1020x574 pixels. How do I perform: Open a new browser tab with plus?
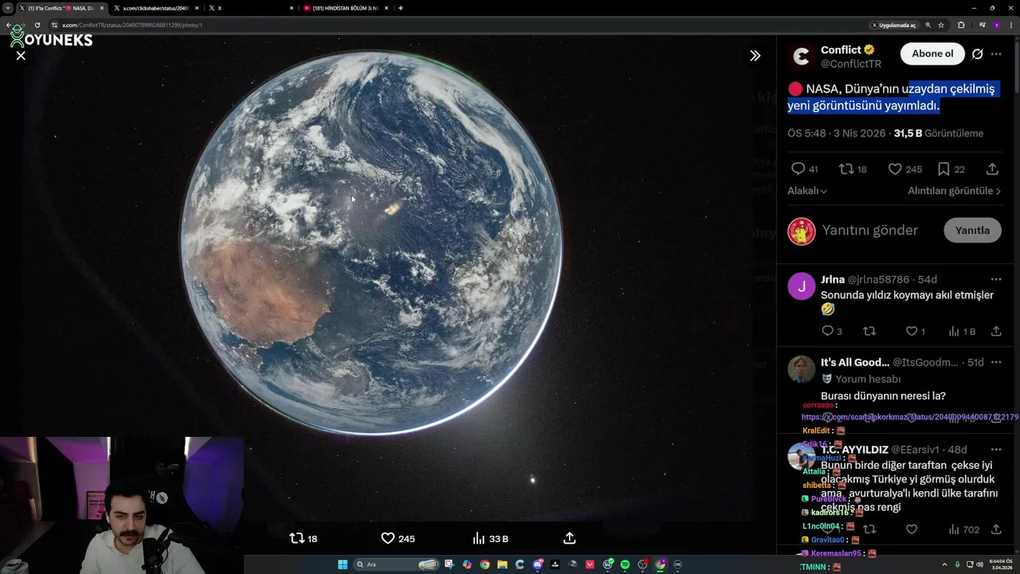[400, 8]
